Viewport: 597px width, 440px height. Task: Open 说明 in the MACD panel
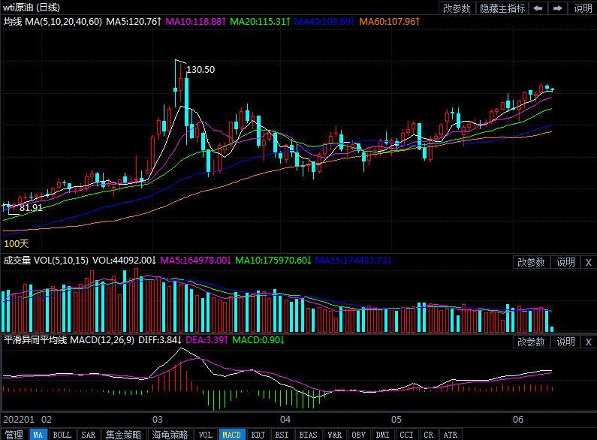[x=565, y=342]
